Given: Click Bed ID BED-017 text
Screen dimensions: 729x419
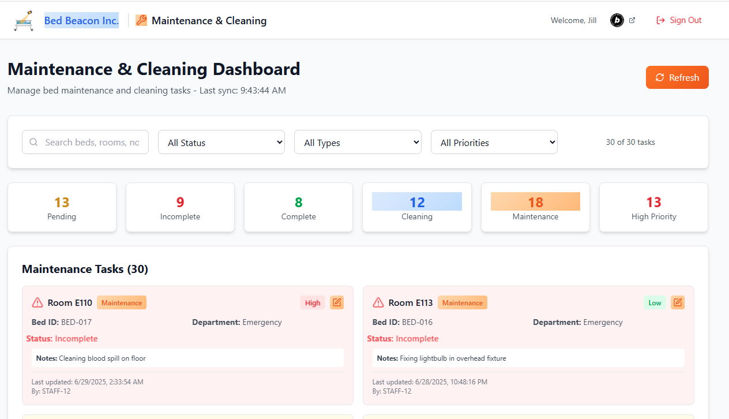Looking at the screenshot, I should point(62,322).
